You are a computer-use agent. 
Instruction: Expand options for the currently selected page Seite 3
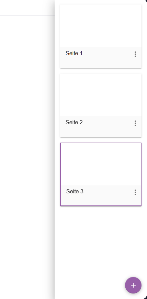[x=135, y=192]
